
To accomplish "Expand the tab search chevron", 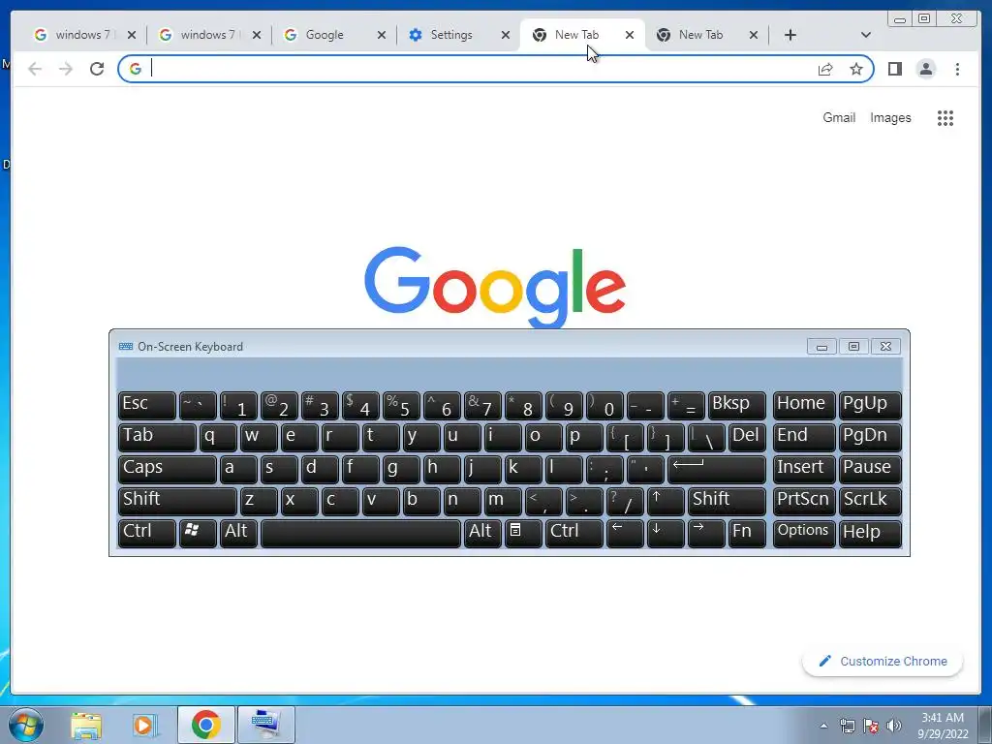I will coord(865,35).
